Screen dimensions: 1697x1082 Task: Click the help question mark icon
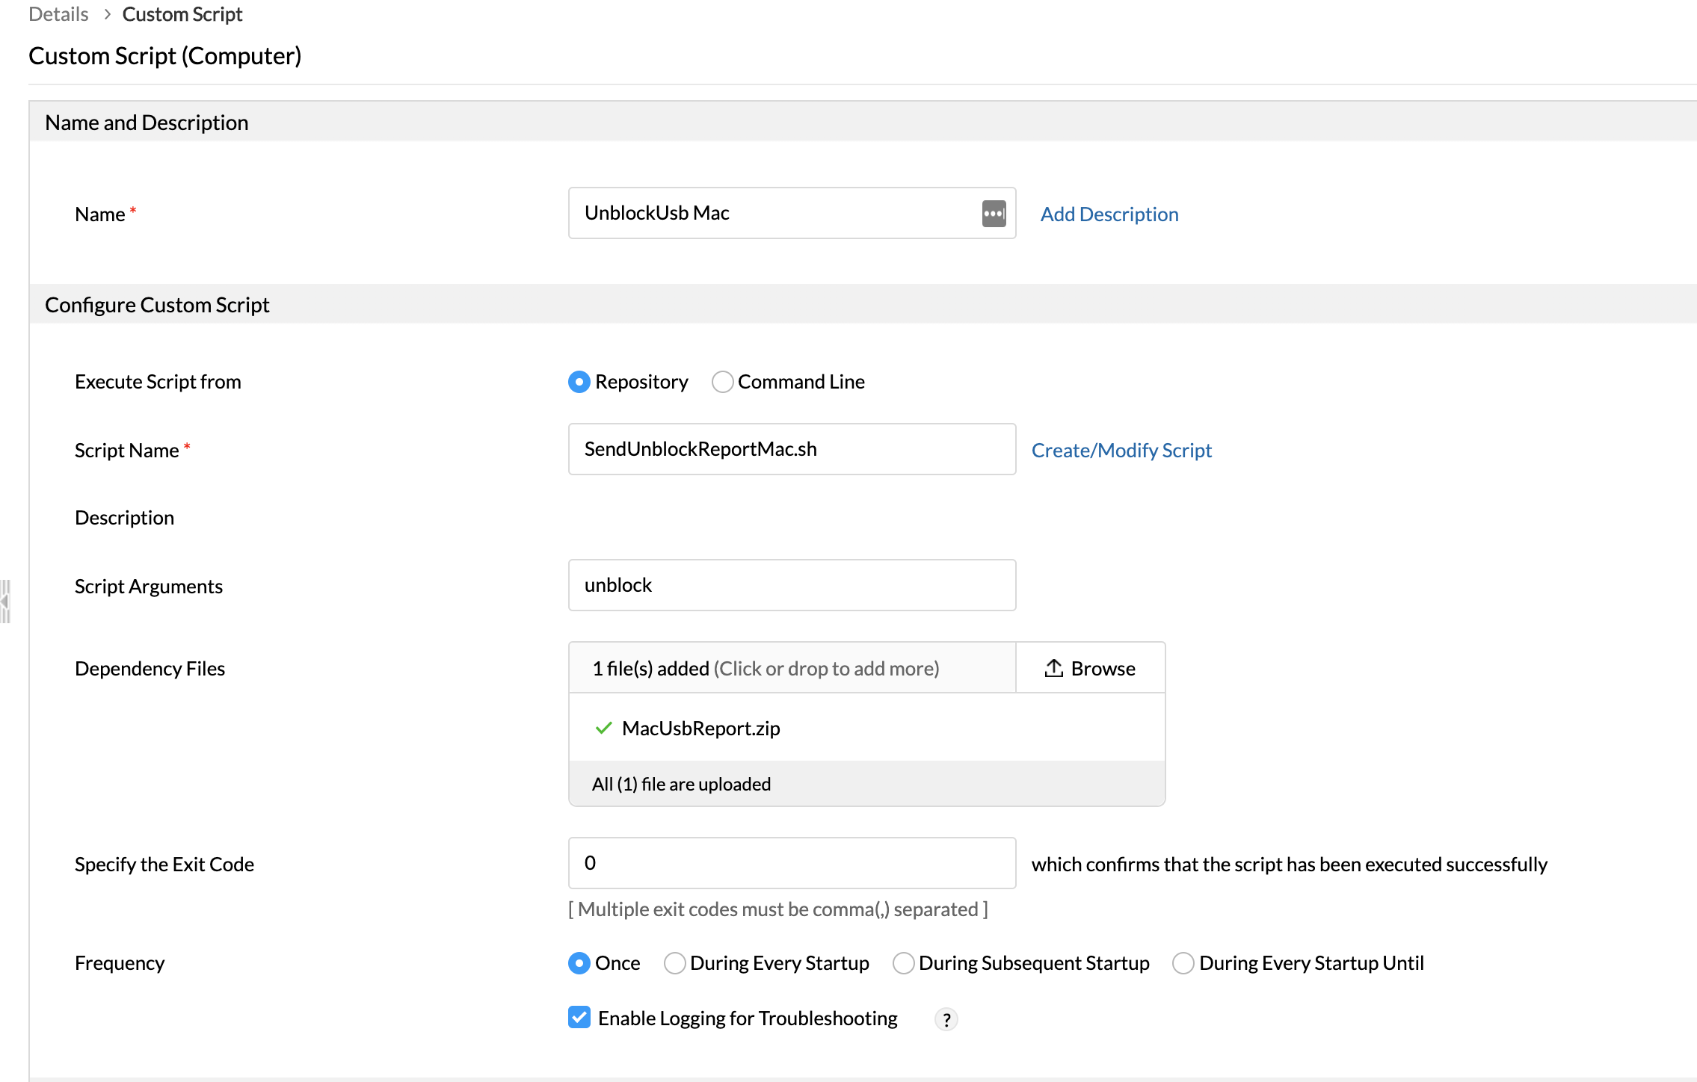(946, 1019)
